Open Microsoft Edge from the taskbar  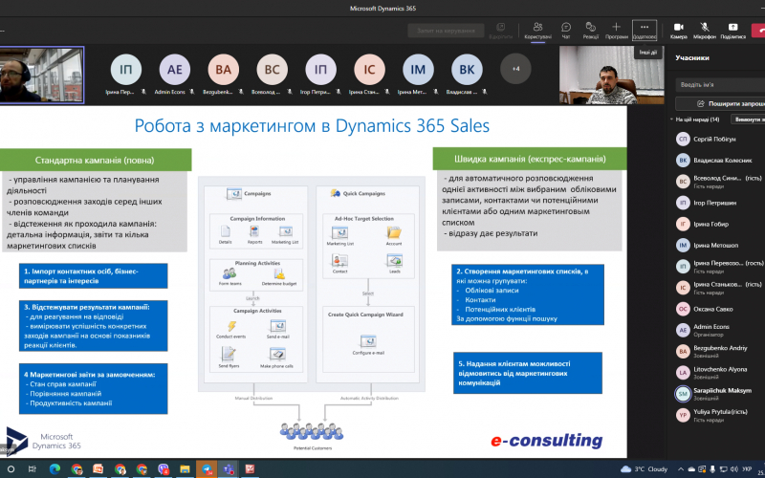point(55,469)
